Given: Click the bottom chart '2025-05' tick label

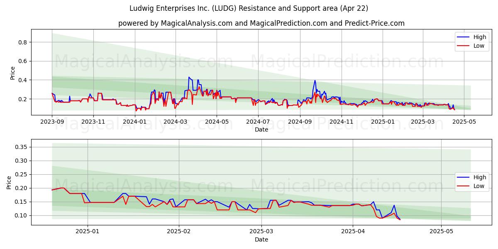Looking at the screenshot, I should pyautogui.click(x=442, y=232).
